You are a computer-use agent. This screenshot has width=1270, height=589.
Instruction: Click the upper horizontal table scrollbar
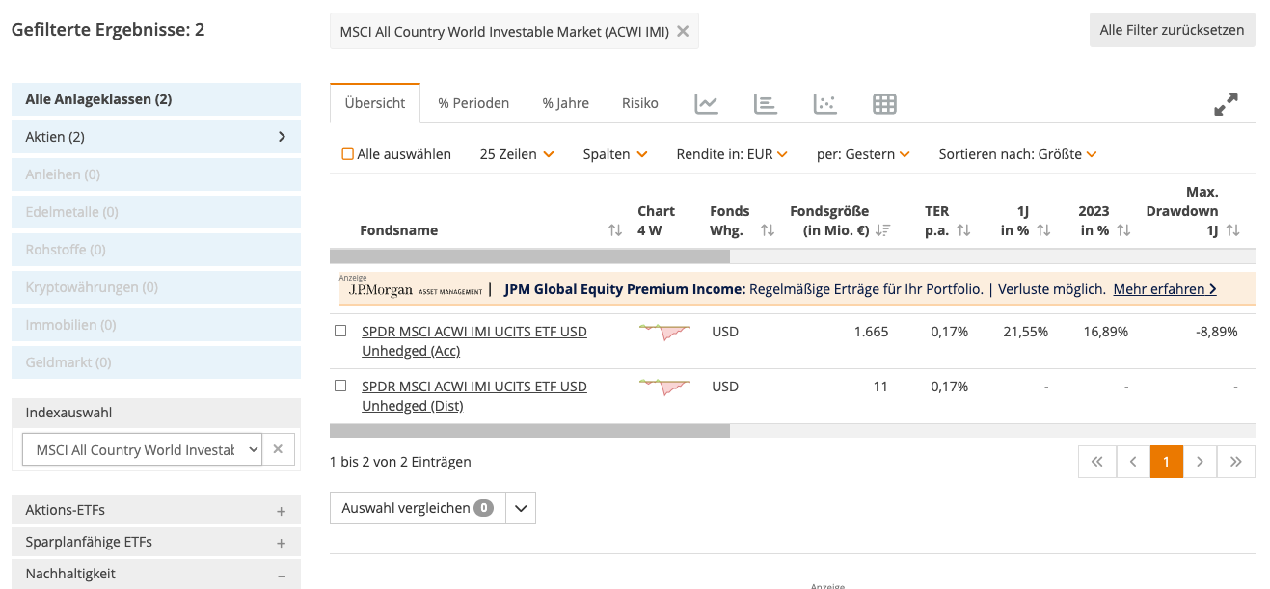click(x=529, y=256)
